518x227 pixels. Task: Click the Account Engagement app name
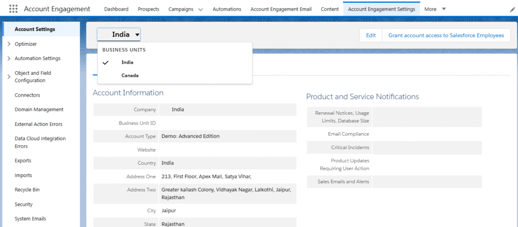click(x=57, y=9)
